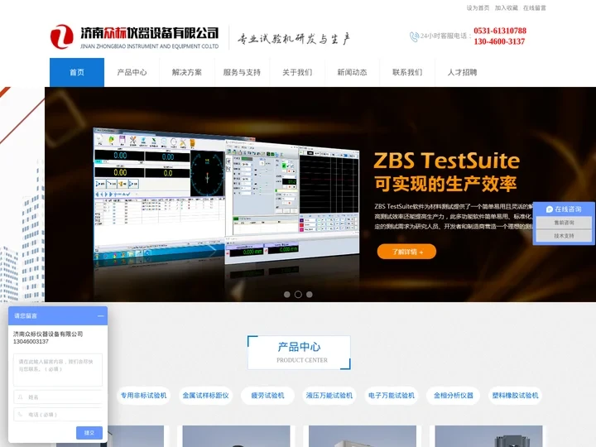Open the 解决方案 menu item

[x=186, y=72]
